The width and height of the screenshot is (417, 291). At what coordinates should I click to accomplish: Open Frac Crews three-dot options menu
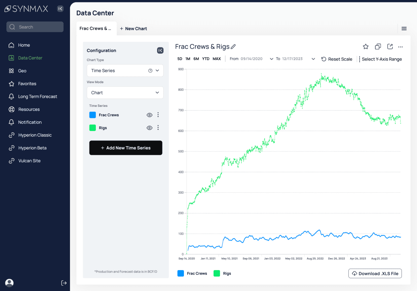point(158,115)
